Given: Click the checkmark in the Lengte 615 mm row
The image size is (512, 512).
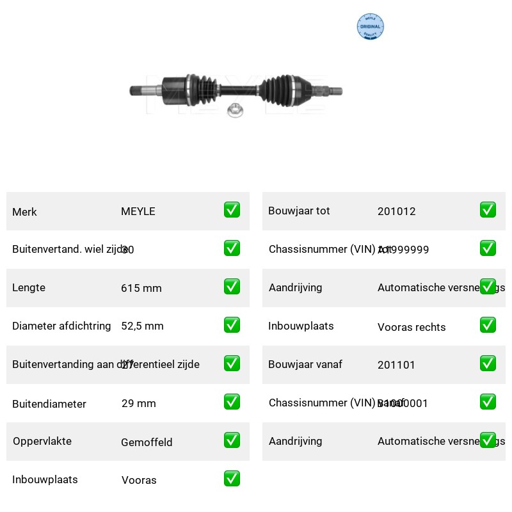Looking at the screenshot, I should click(x=232, y=286).
